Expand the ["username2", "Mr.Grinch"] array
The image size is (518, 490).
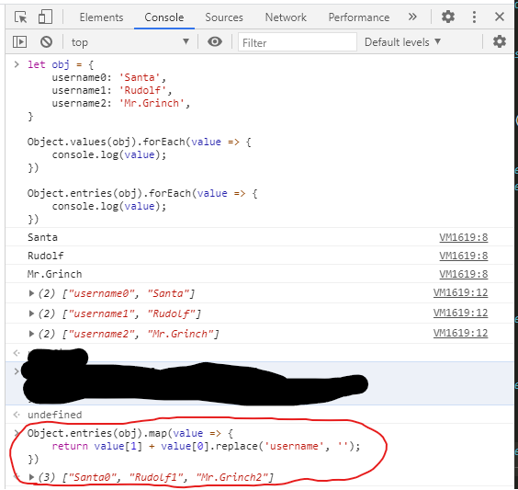click(31, 334)
